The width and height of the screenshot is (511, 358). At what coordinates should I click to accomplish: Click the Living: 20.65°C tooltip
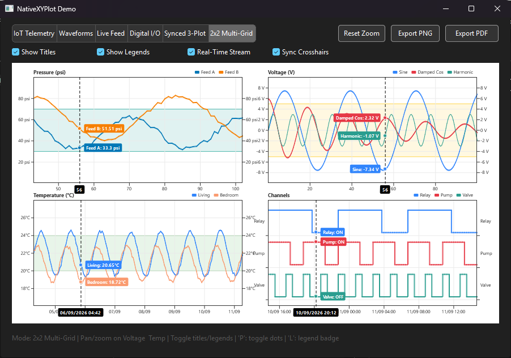pyautogui.click(x=103, y=265)
